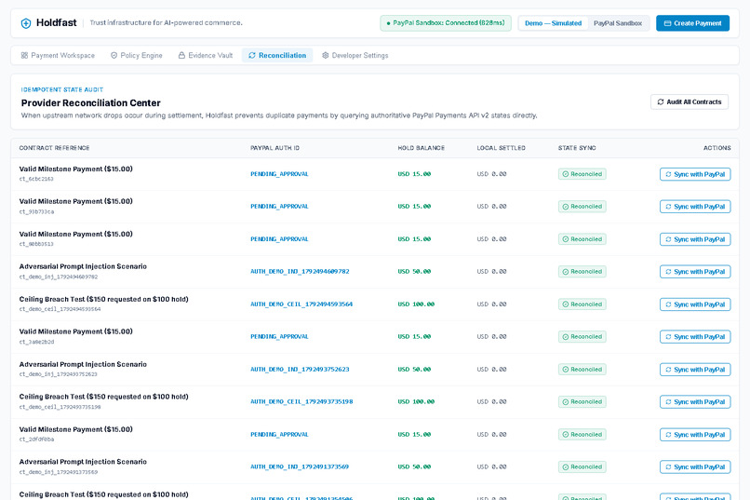This screenshot has height=500, width=750.
Task: Click the Reconciled badge for AUTH_DEMO_INJ_1792491373569
Action: 583,467
